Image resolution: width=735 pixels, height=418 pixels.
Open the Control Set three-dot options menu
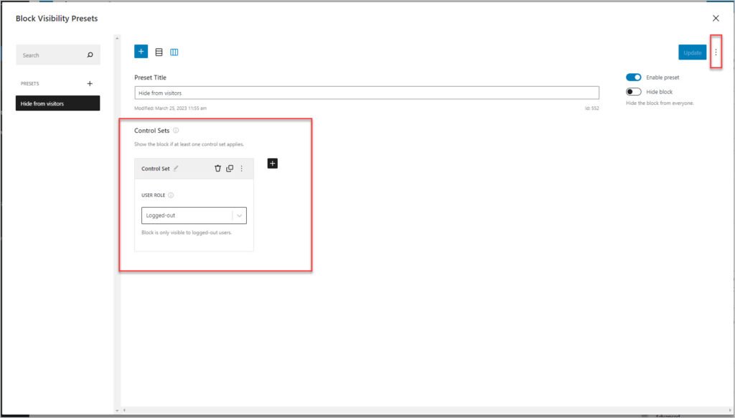coord(241,169)
